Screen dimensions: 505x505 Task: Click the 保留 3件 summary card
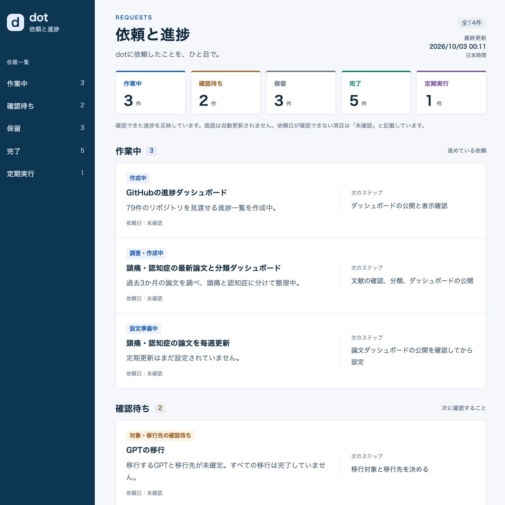pyautogui.click(x=301, y=92)
